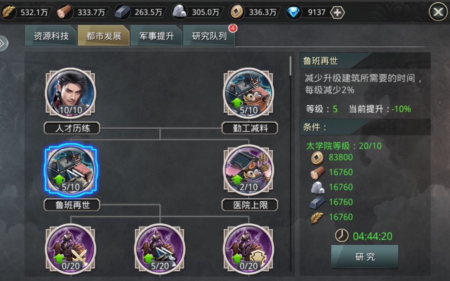Click the 研究 research button
The width and height of the screenshot is (450, 281).
[x=365, y=256]
